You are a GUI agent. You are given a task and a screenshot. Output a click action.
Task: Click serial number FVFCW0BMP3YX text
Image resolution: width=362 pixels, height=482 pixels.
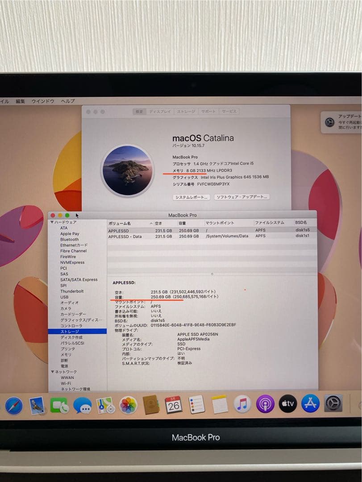pyautogui.click(x=213, y=184)
